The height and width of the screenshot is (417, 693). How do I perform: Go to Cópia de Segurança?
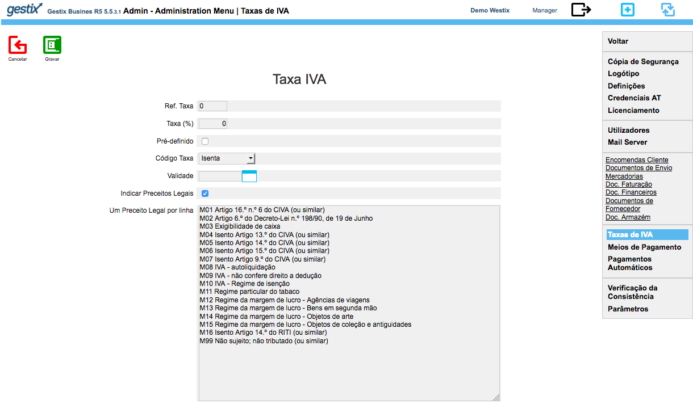click(643, 62)
